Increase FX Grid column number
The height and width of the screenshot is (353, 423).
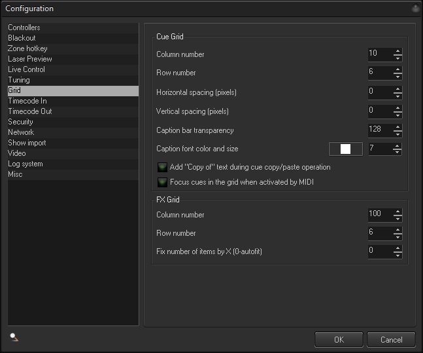pyautogui.click(x=398, y=212)
